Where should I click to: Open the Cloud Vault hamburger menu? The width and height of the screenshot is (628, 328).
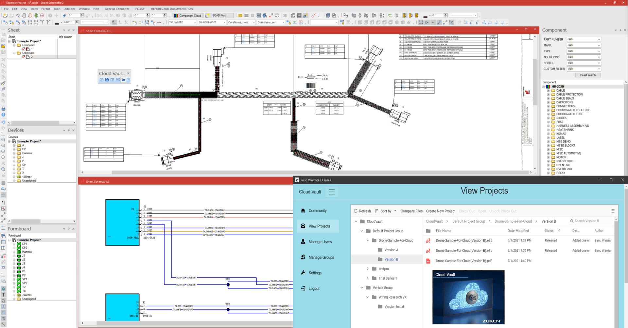[332, 192]
